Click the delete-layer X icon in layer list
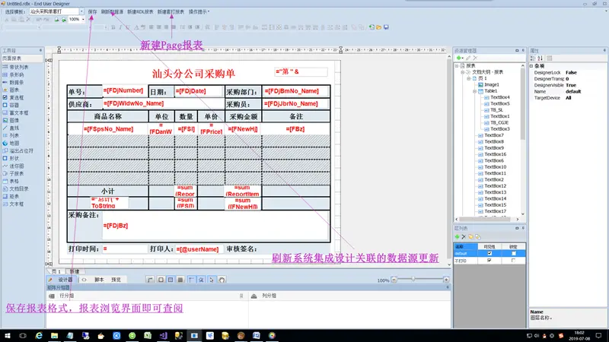The height and width of the screenshot is (342, 609). pyautogui.click(x=464, y=236)
